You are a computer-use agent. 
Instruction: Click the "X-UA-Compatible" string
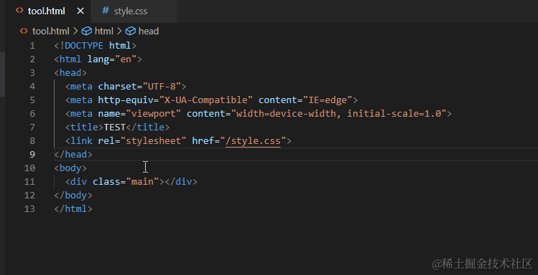point(206,100)
